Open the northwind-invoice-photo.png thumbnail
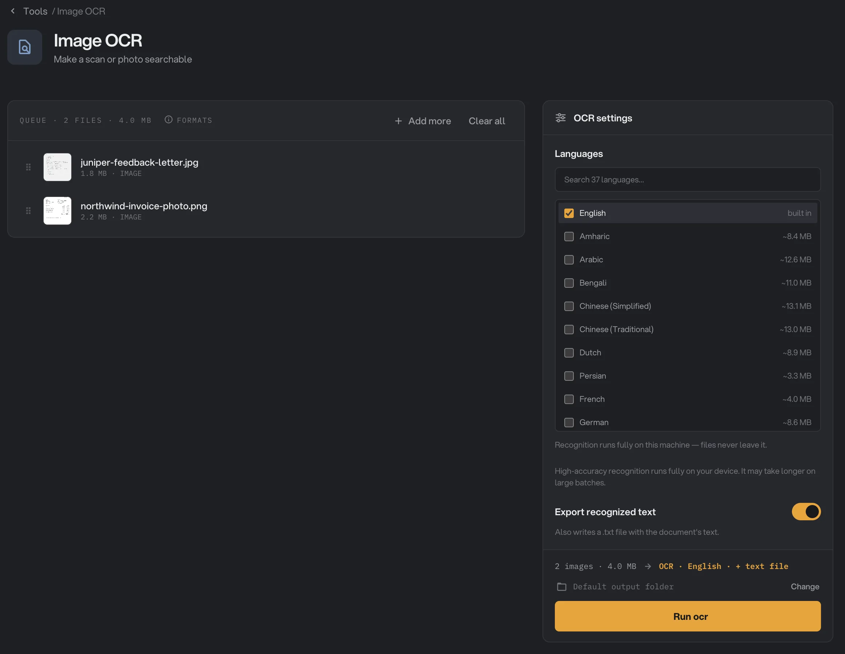 pyautogui.click(x=57, y=211)
